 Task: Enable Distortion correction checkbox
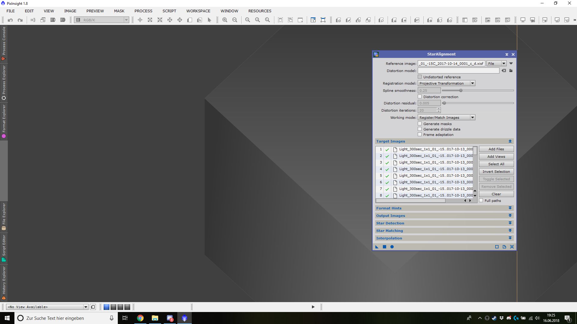420,97
